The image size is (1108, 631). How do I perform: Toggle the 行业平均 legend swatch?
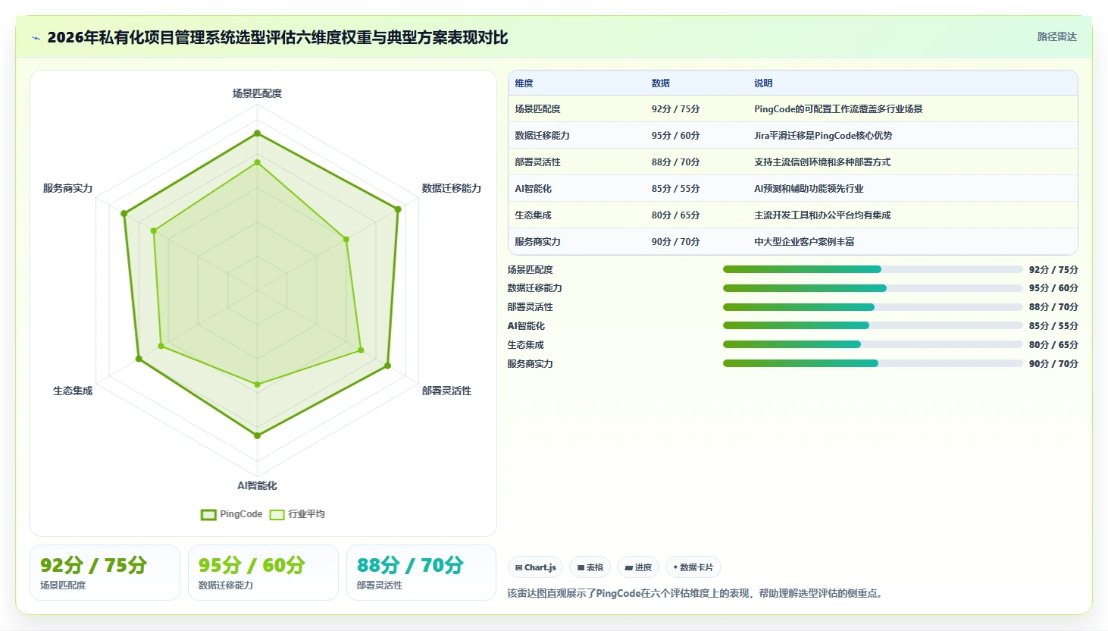pyautogui.click(x=277, y=514)
